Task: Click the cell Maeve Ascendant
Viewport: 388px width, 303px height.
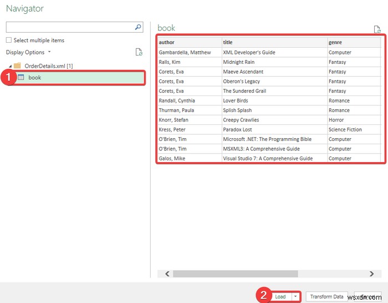Action: (275, 72)
